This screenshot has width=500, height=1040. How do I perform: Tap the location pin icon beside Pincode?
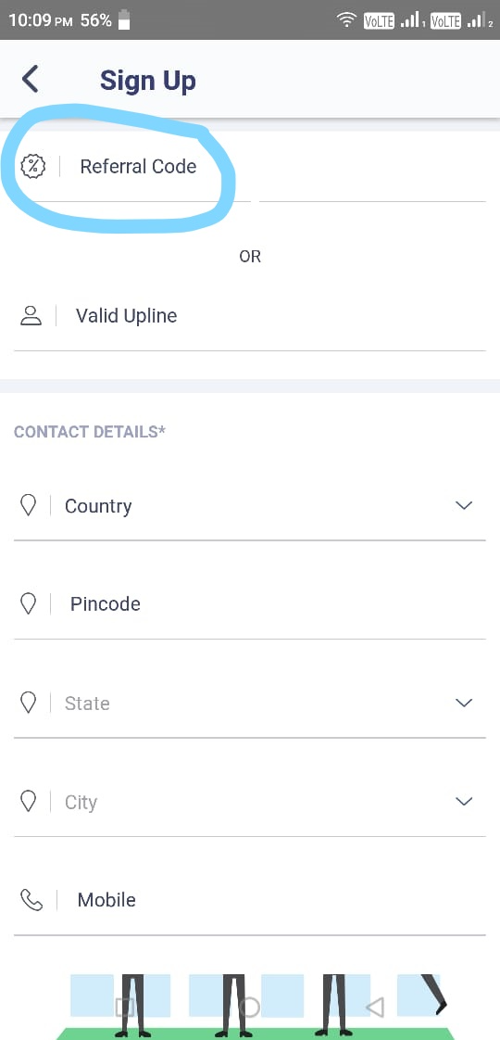click(x=28, y=603)
